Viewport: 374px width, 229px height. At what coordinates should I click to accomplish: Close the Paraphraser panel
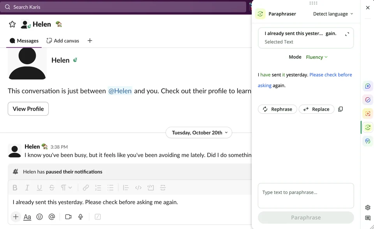point(367,8)
